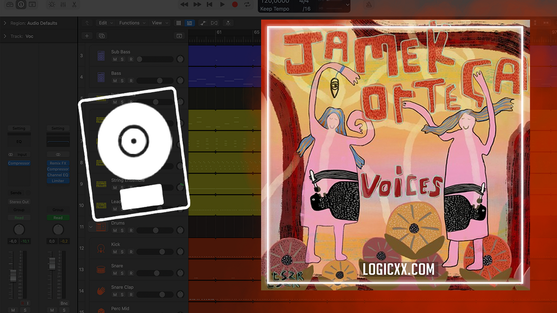Open the Remix FX plugin slot

(58, 163)
